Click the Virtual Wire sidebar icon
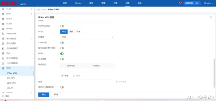Screen dimensions: 216x101 3,34
